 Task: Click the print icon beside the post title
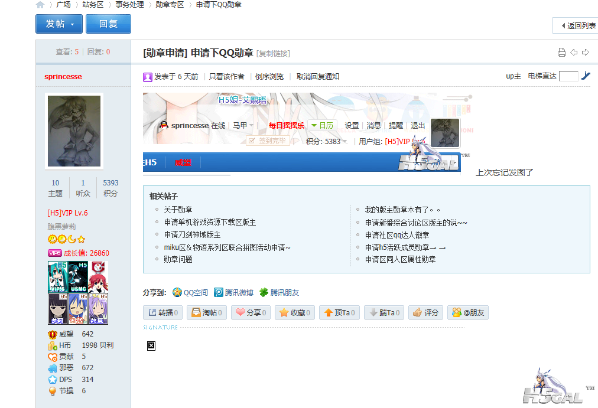tap(561, 52)
